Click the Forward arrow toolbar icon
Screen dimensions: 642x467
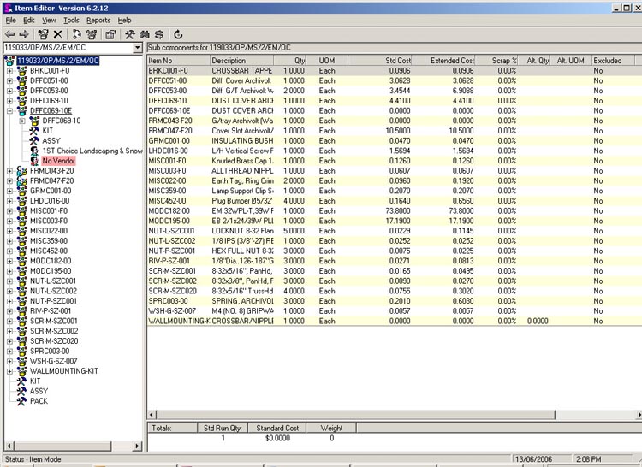pos(22,34)
